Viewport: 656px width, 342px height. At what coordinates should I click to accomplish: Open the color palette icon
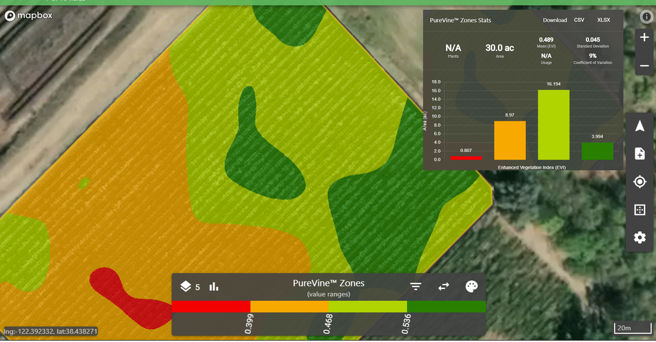[471, 286]
